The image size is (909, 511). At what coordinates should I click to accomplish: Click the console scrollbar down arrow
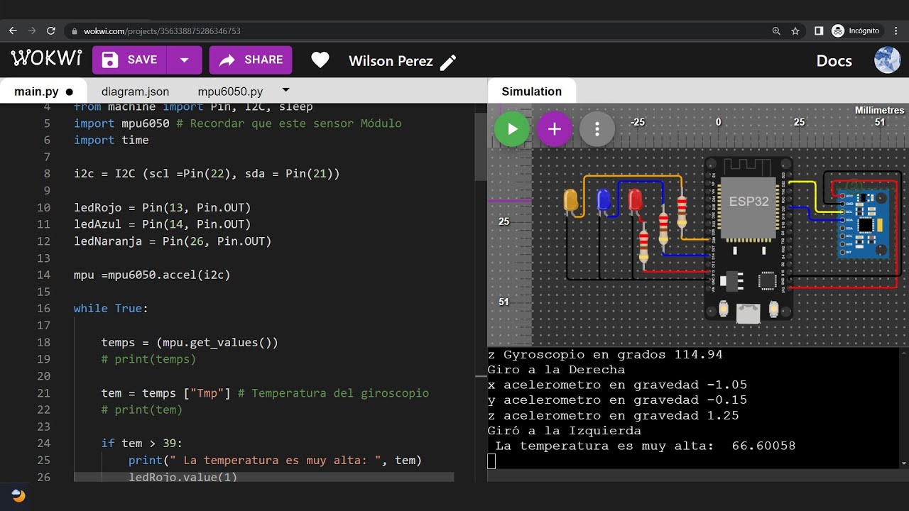(903, 463)
